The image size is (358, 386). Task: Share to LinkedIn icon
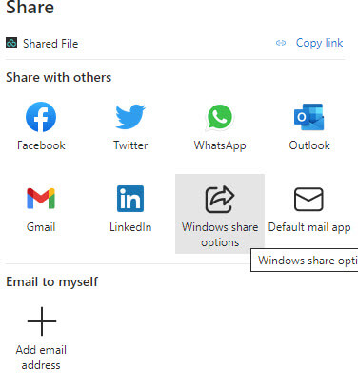pyautogui.click(x=130, y=199)
